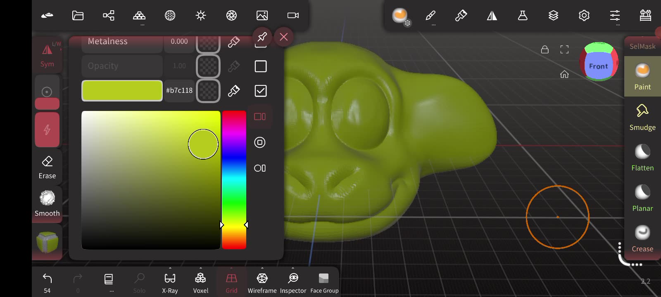Pick a shade in the saturation square
Viewport: 661px width, 297px height.
click(151, 180)
